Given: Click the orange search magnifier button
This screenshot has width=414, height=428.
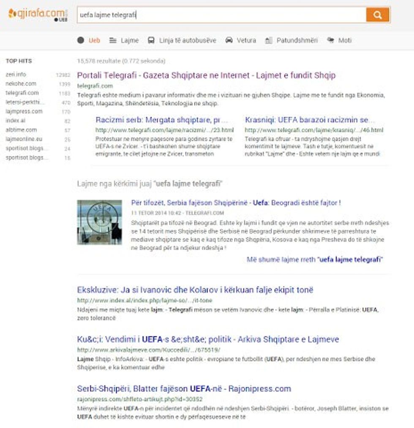Looking at the screenshot, I should pos(378,15).
